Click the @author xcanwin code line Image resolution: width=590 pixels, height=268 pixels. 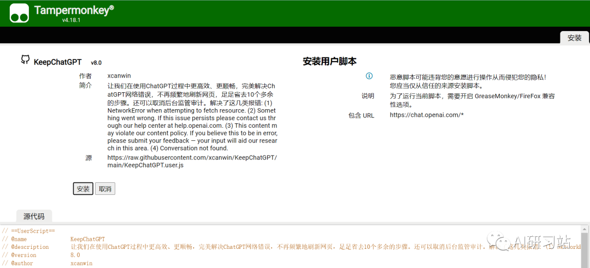click(x=47, y=263)
